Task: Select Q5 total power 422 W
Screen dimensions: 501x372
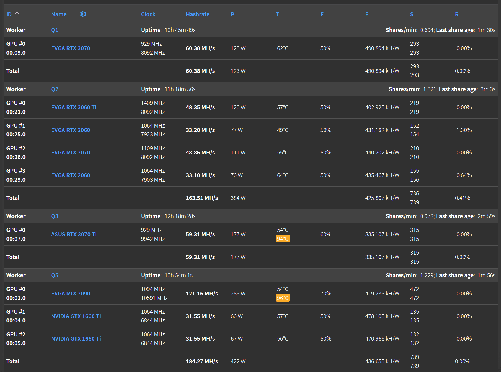Action: click(x=238, y=361)
